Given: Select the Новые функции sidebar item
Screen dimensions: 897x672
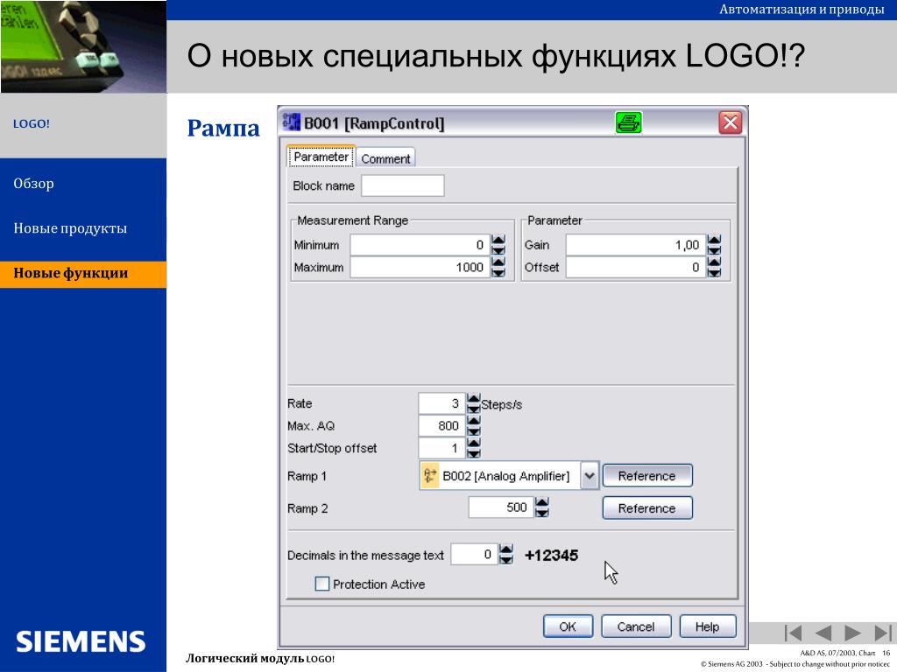Looking at the screenshot, I should click(x=83, y=274).
